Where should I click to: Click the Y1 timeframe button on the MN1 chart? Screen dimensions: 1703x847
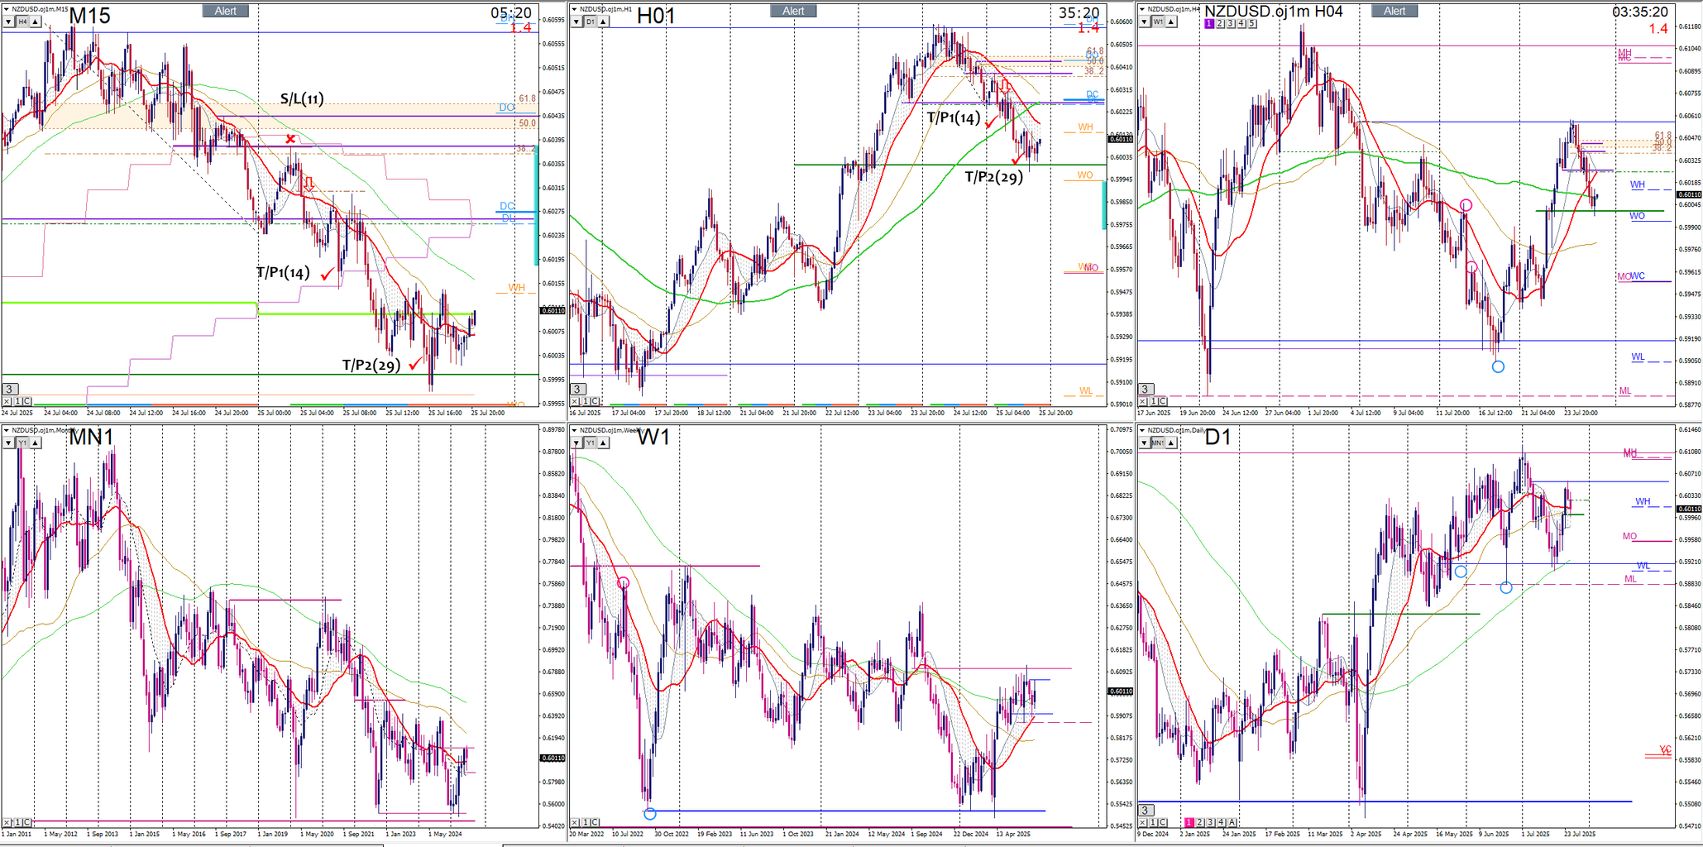[x=22, y=443]
